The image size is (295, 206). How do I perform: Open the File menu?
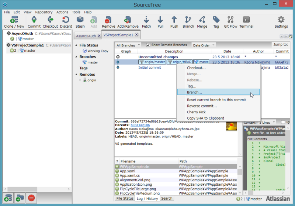(7, 12)
